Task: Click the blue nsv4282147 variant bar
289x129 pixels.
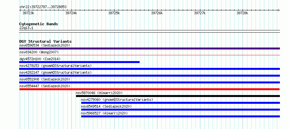Action: (x=149, y=76)
